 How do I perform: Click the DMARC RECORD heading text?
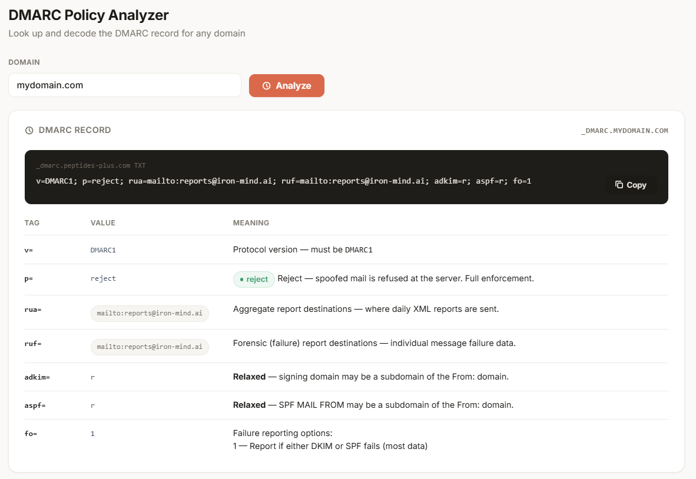pos(75,130)
